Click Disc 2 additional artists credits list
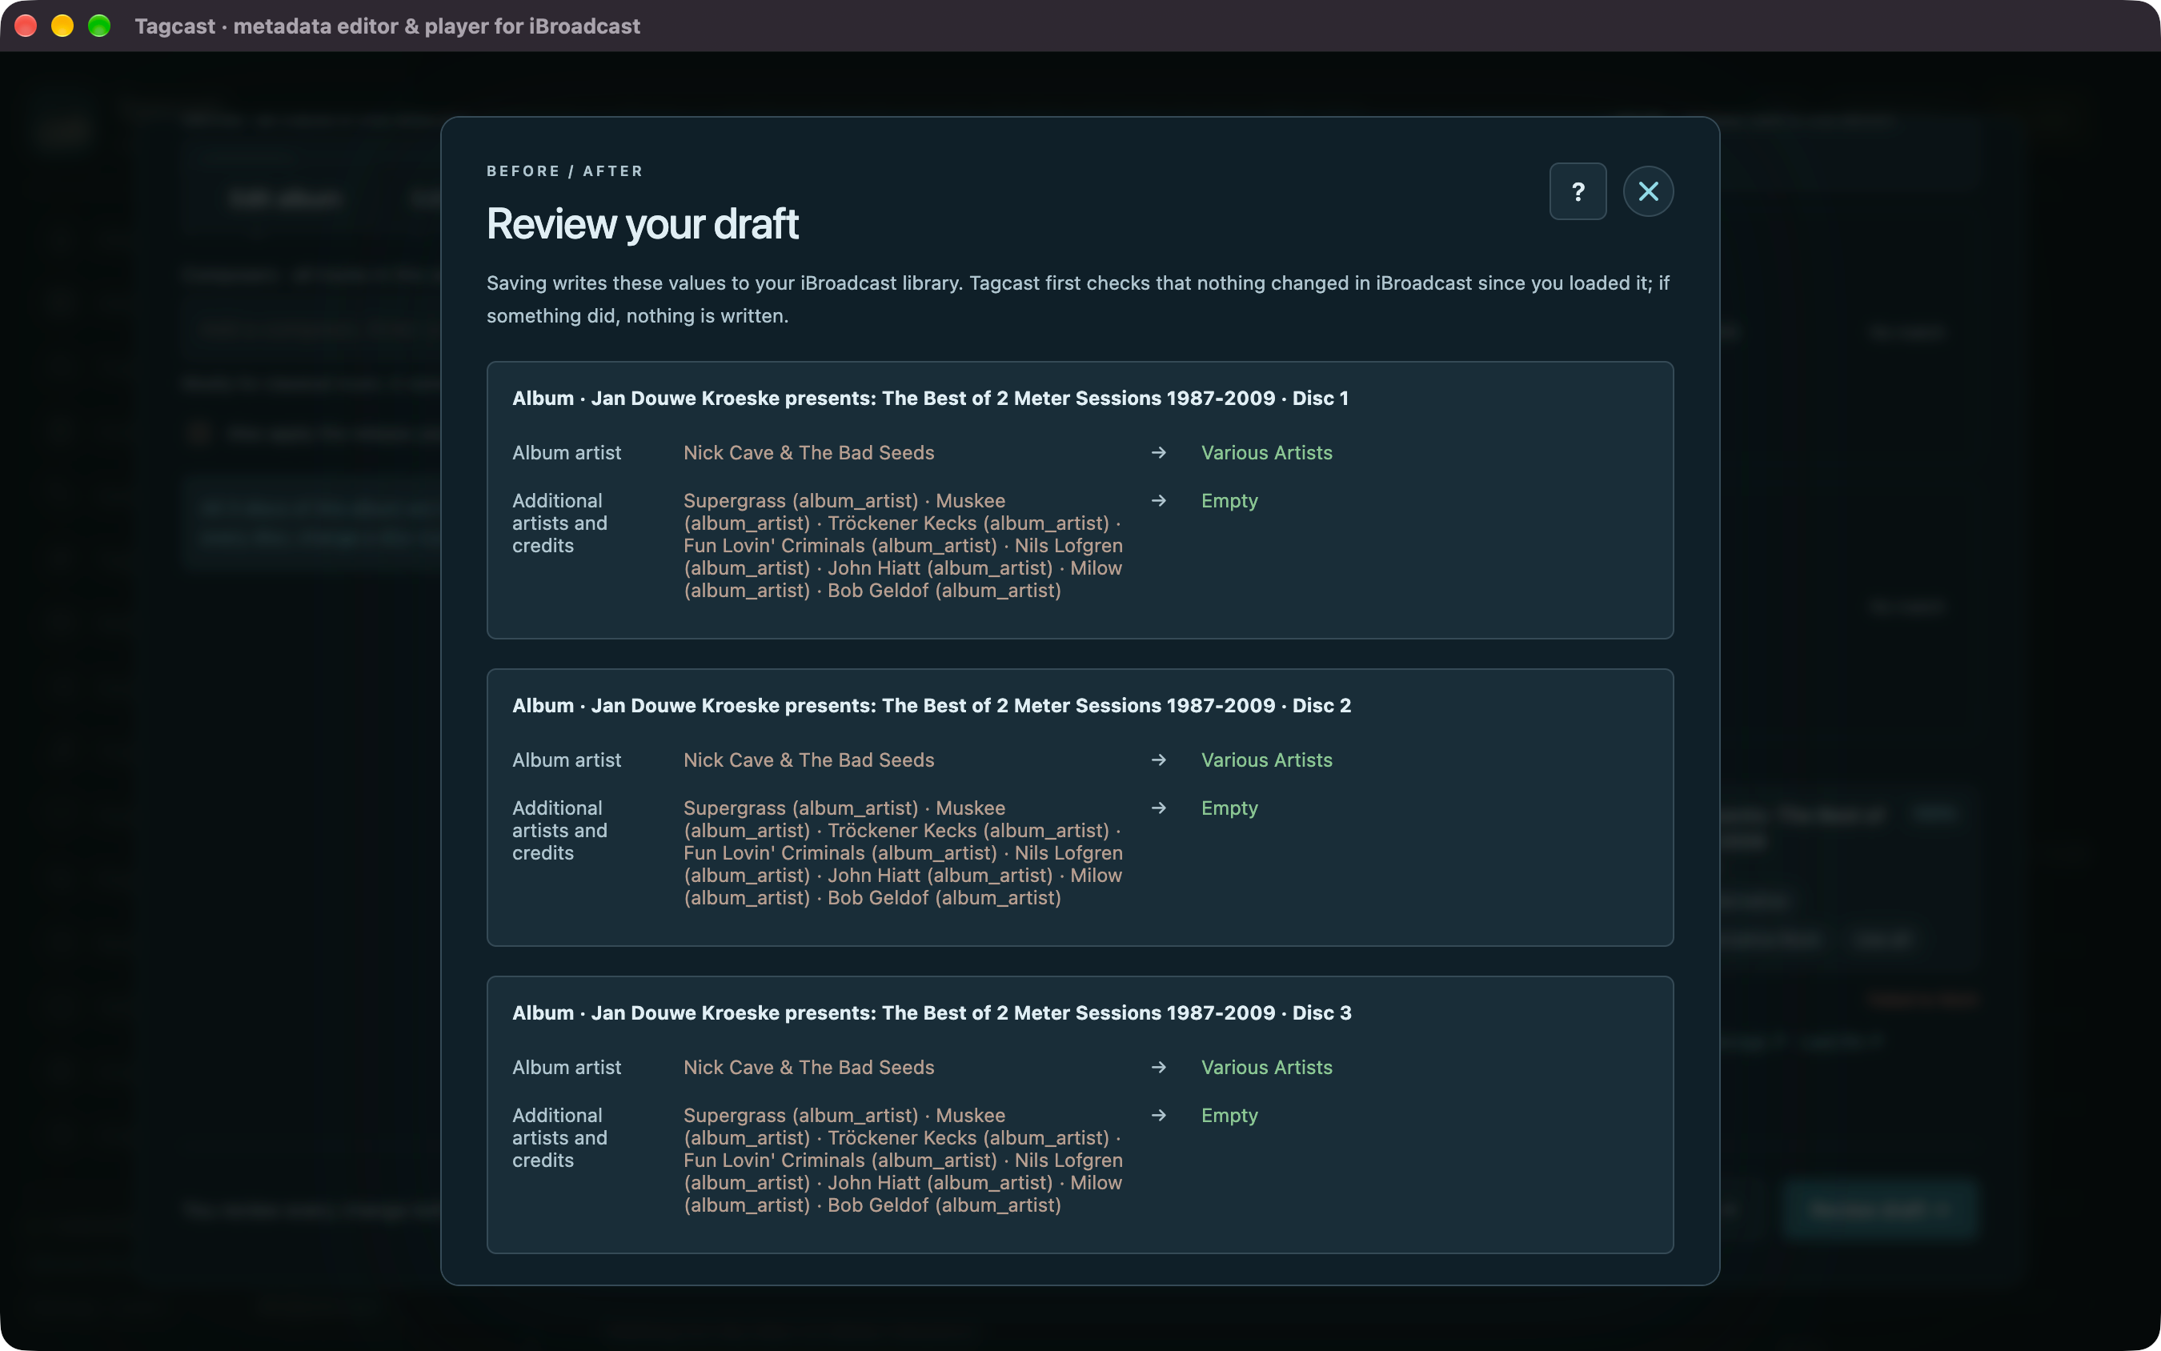The width and height of the screenshot is (2161, 1351). click(903, 853)
